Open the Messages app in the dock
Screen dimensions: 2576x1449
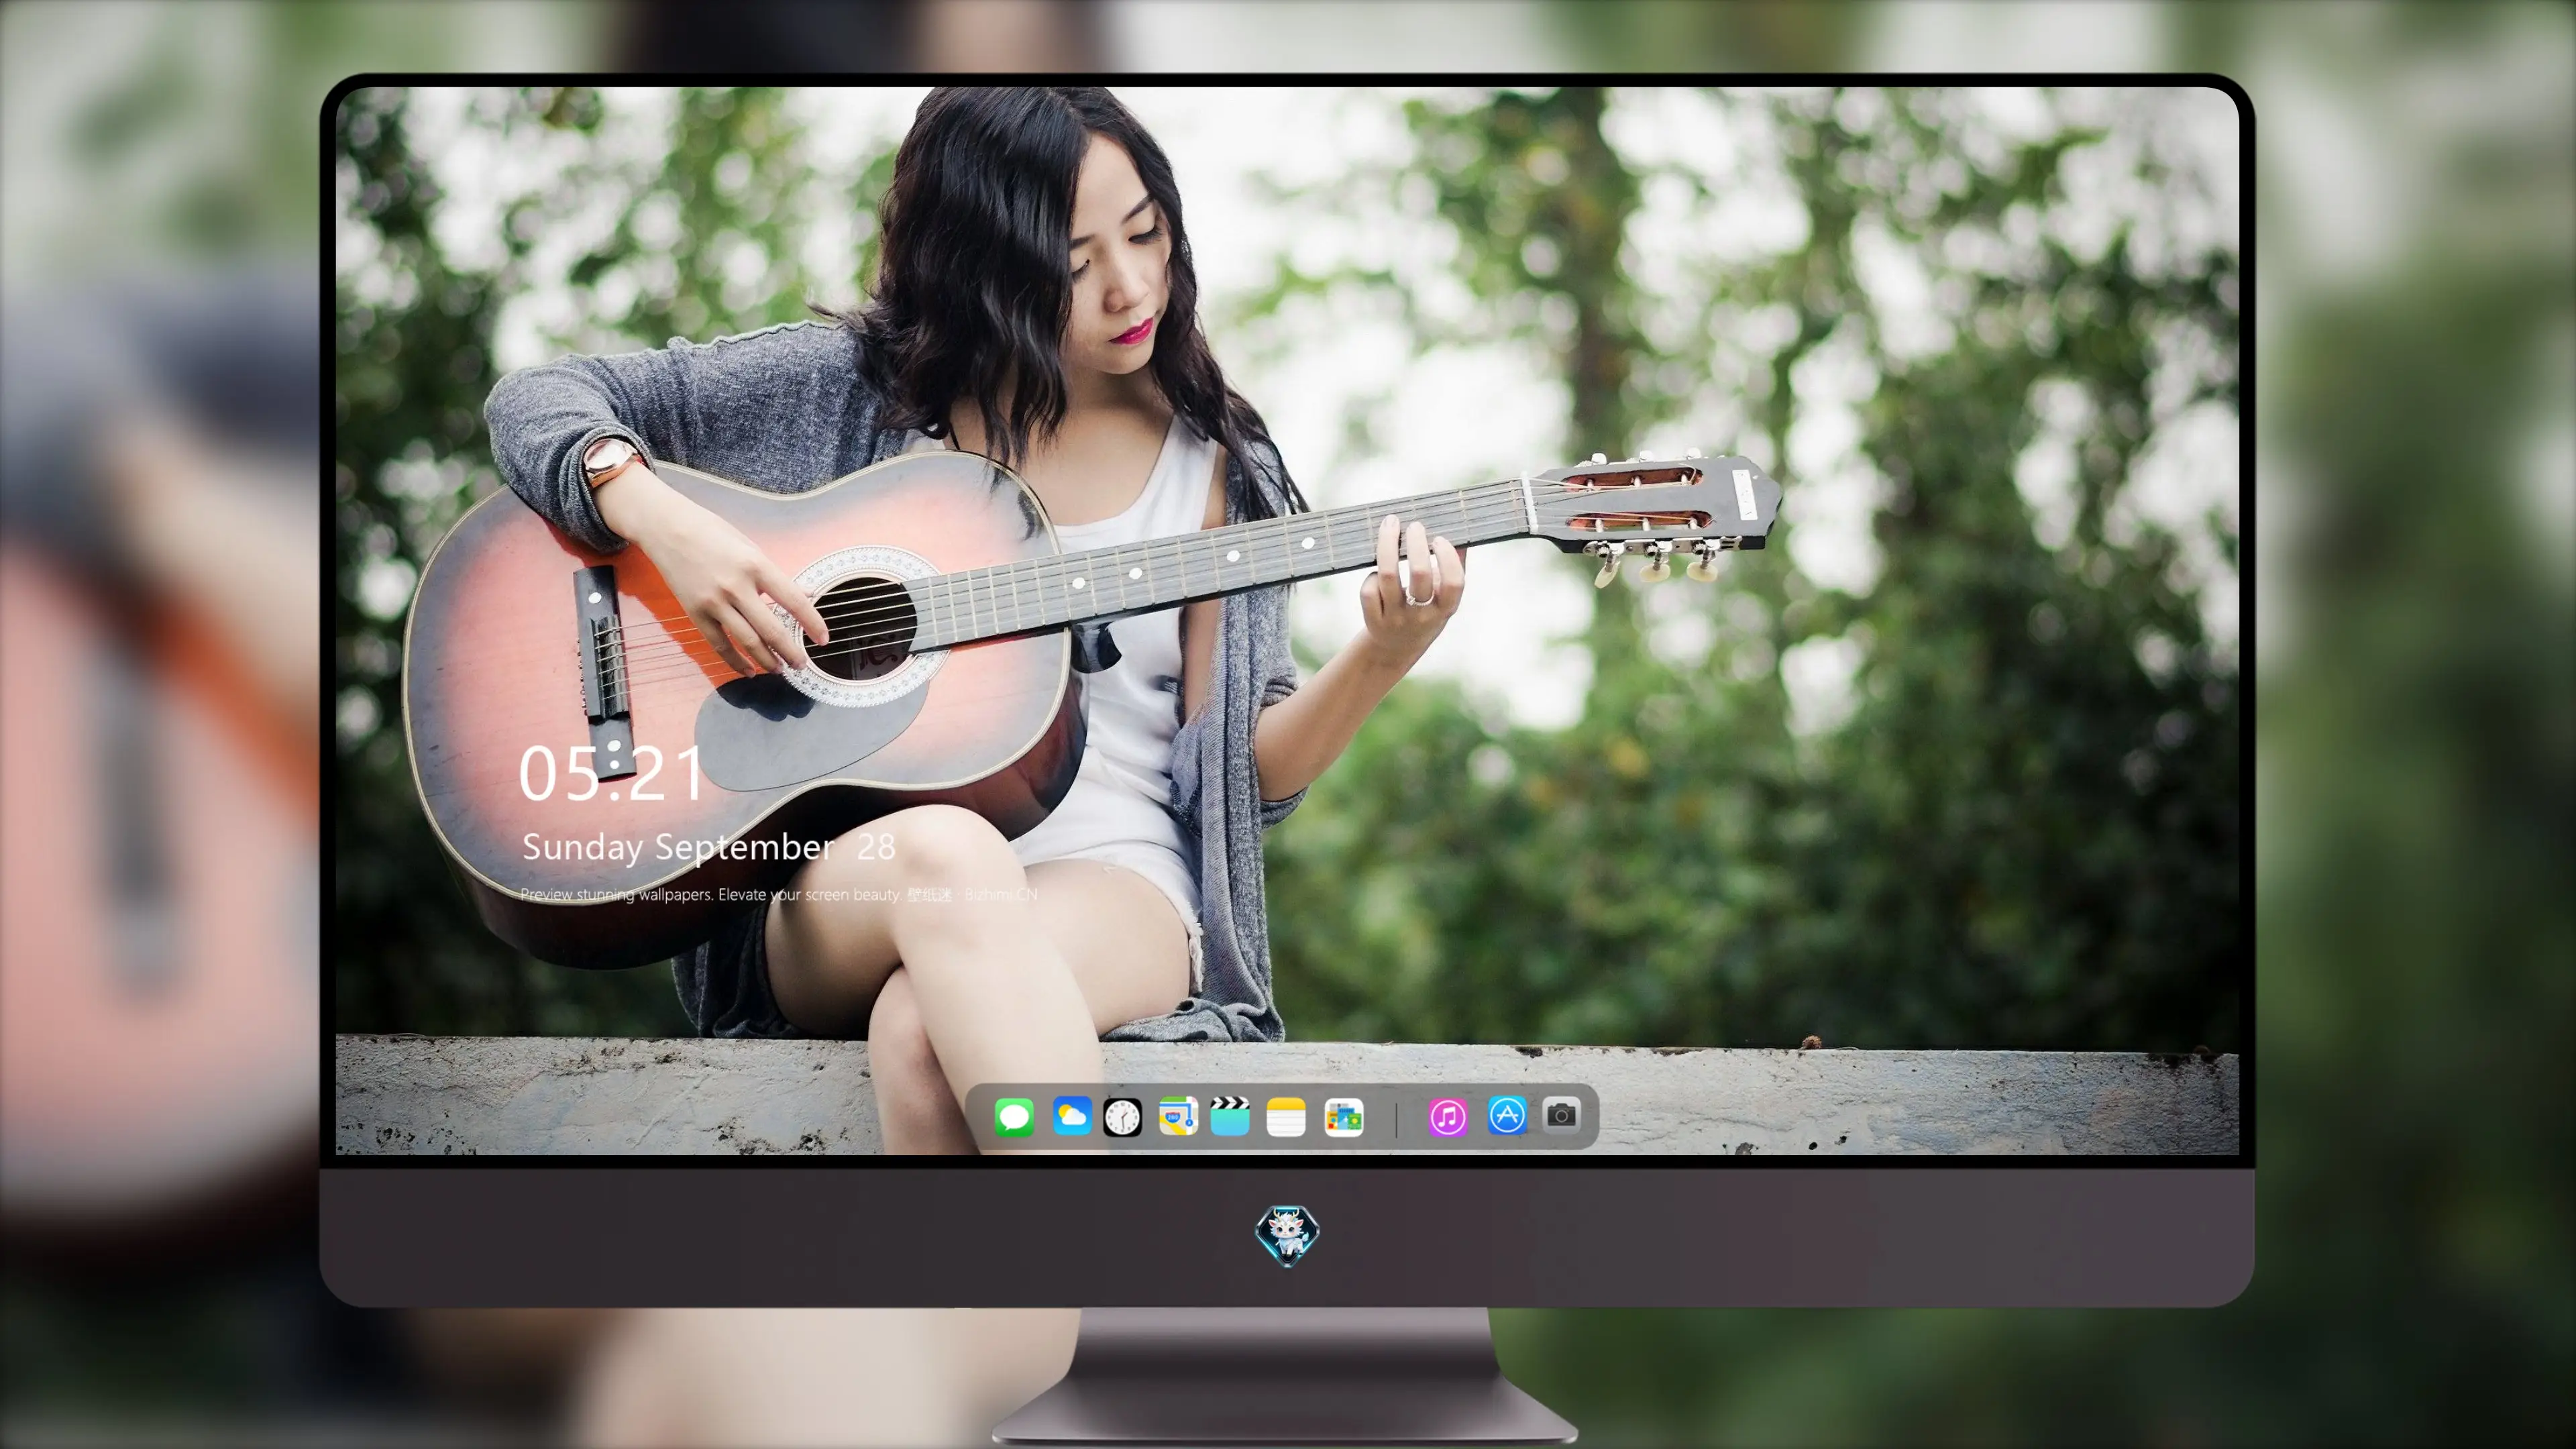[x=1014, y=1117]
